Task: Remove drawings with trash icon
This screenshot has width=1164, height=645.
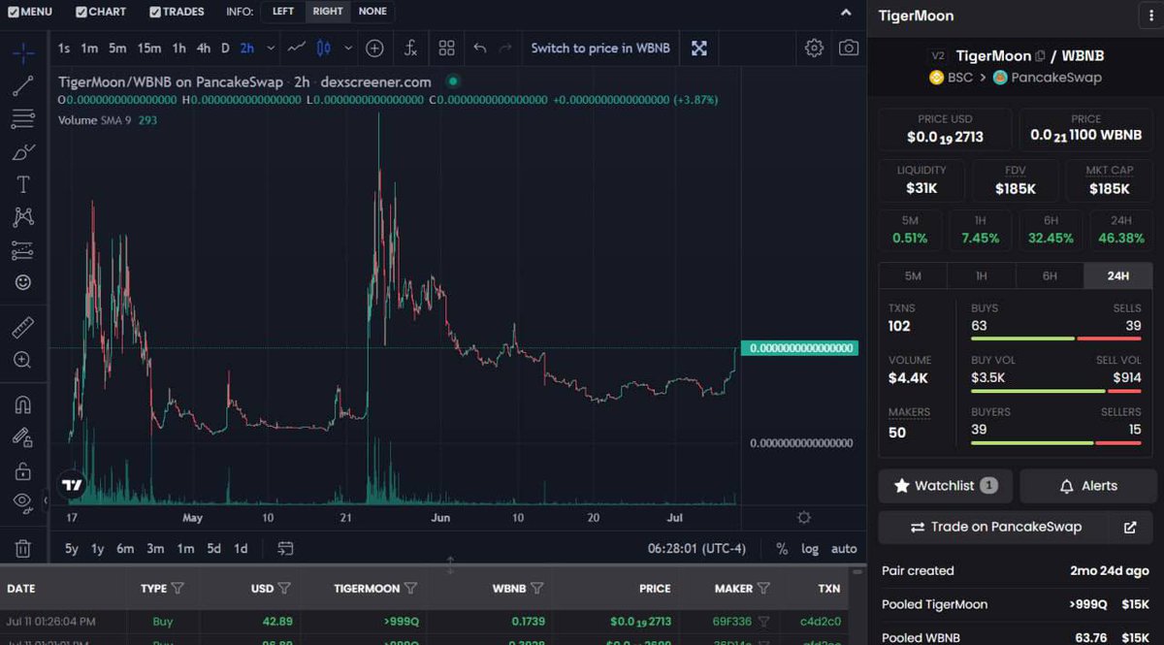Action: (23, 548)
